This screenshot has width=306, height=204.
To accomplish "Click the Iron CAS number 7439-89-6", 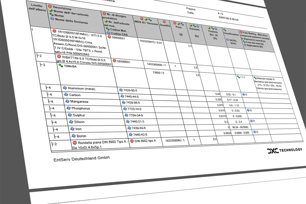I will pyautogui.click(x=139, y=128).
